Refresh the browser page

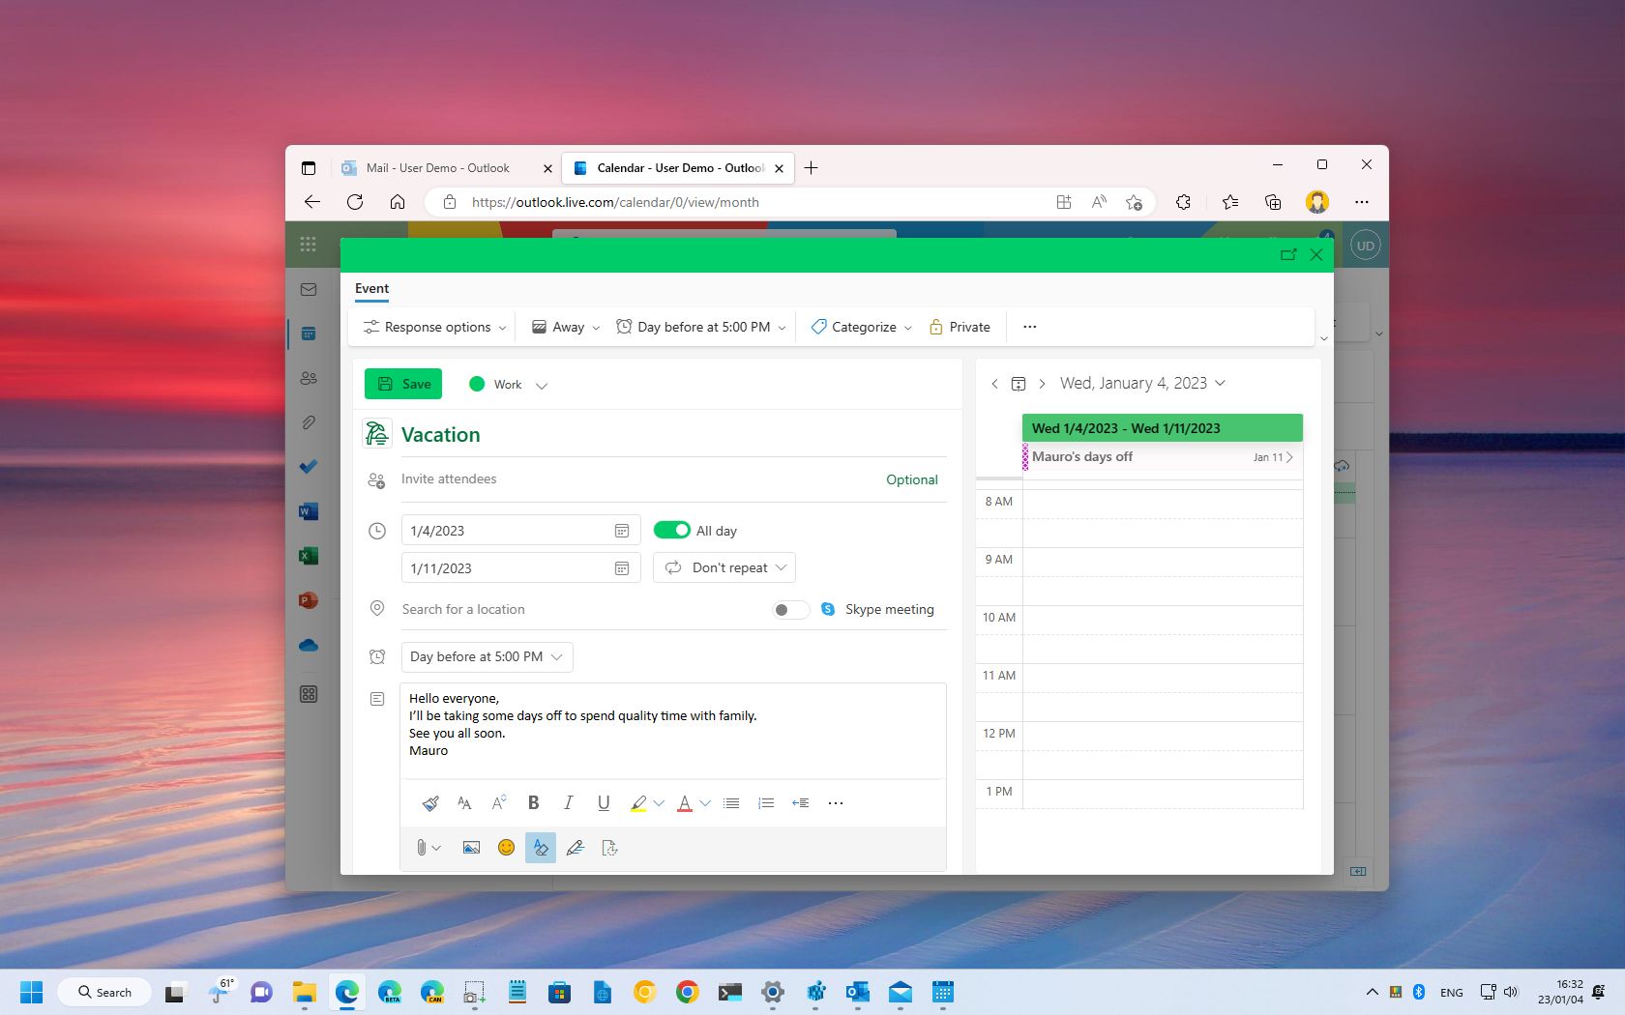tap(355, 202)
